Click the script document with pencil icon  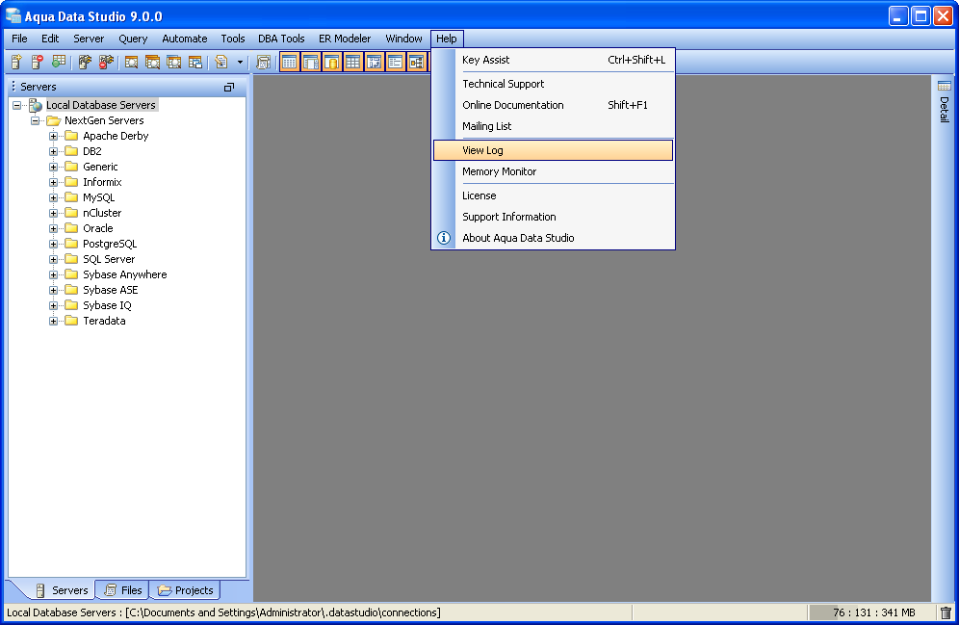(221, 62)
